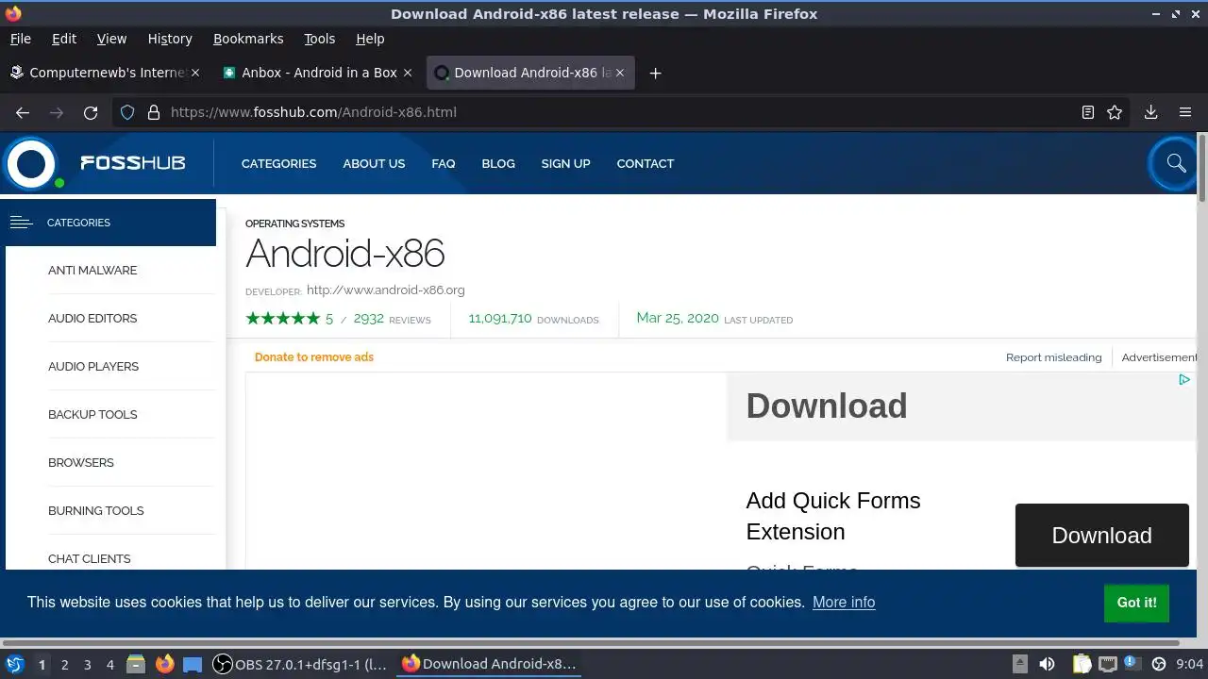Viewport: 1208px width, 679px height.
Task: Click the Add Quick Forms Extension ad heading
Action: click(833, 516)
